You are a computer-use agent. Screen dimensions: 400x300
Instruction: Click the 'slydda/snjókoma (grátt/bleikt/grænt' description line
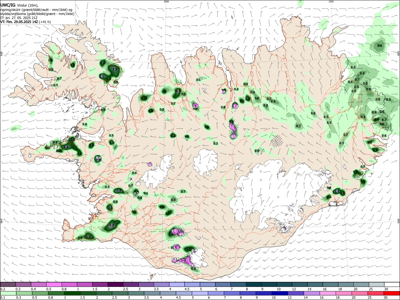tap(37, 14)
